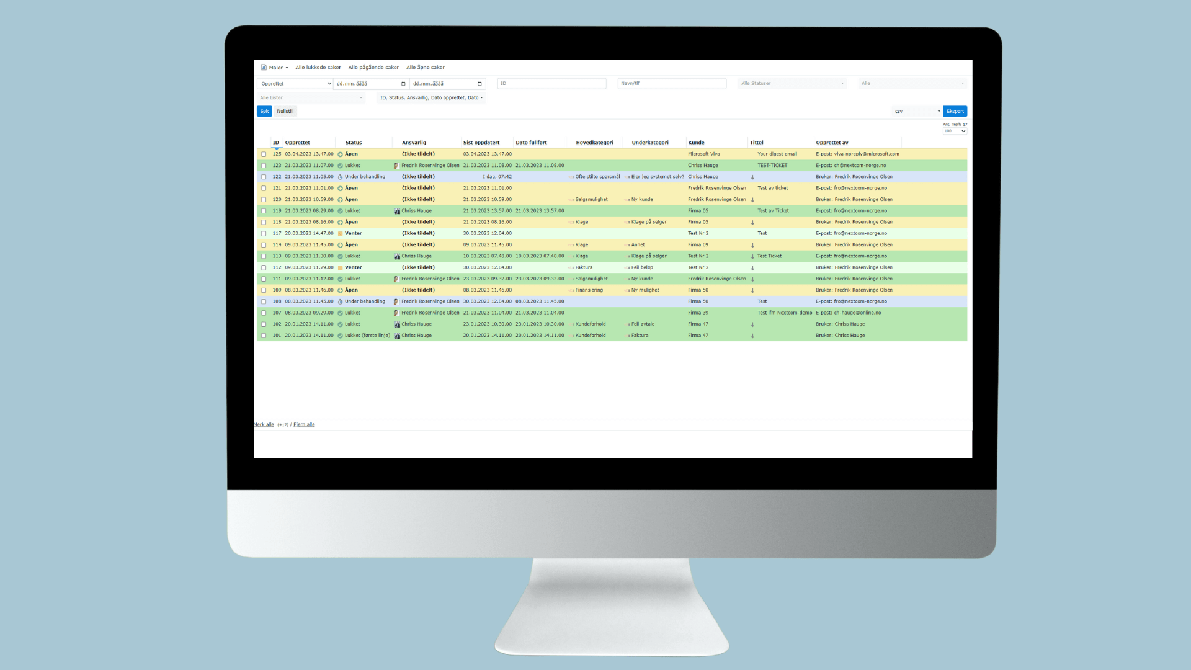Open the Alle Statuser dropdown
The width and height of the screenshot is (1191, 670).
point(791,83)
